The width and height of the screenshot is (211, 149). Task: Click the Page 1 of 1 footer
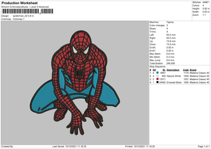point(204,147)
